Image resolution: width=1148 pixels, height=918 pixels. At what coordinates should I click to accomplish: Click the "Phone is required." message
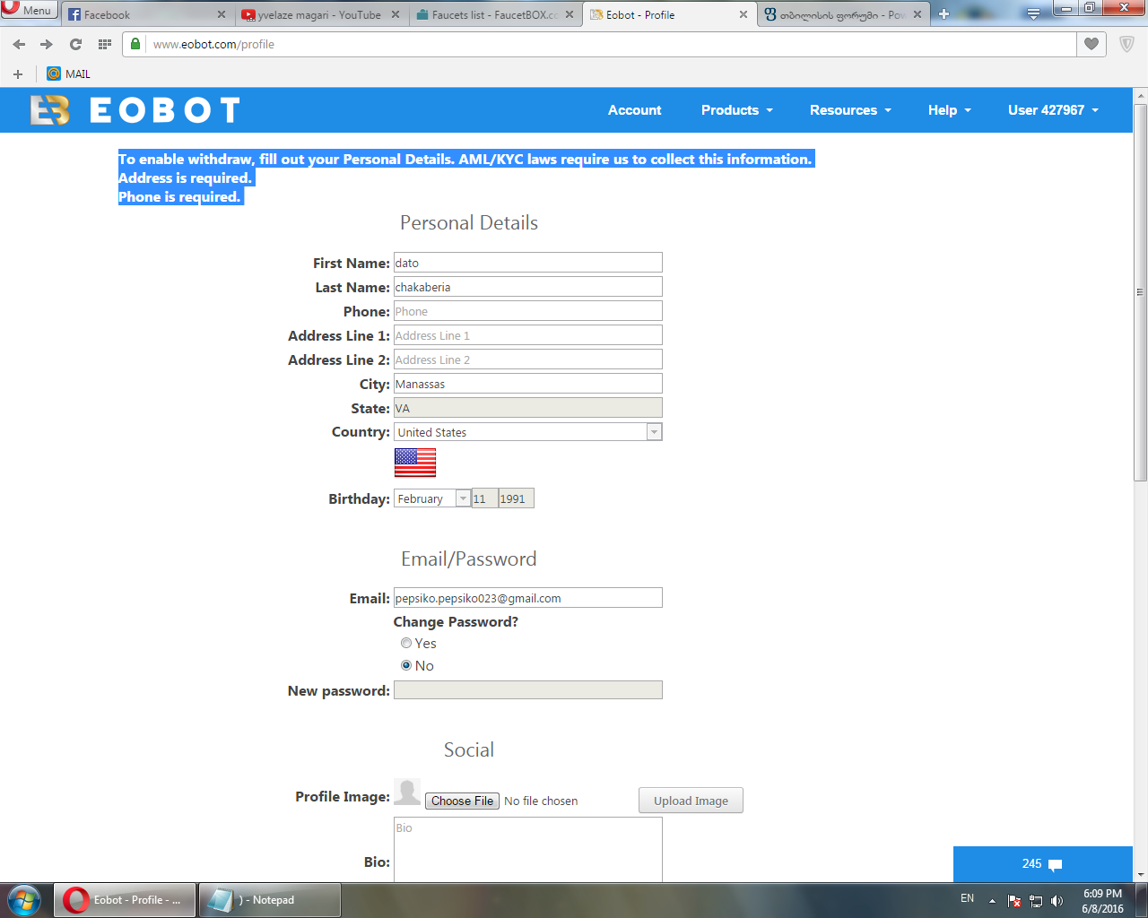[179, 197]
